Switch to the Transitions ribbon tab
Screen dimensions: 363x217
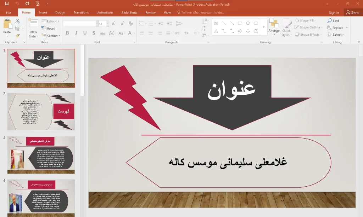coord(81,12)
